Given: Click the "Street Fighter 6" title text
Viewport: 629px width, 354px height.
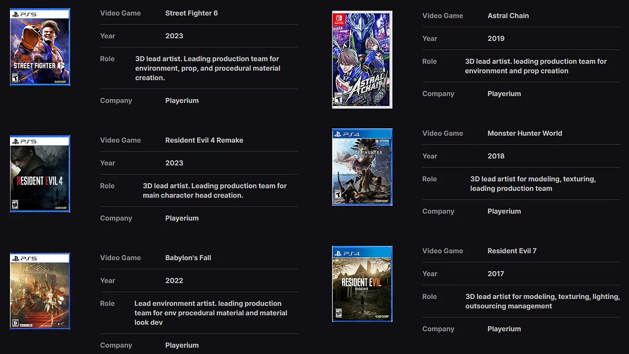Looking at the screenshot, I should pos(191,13).
